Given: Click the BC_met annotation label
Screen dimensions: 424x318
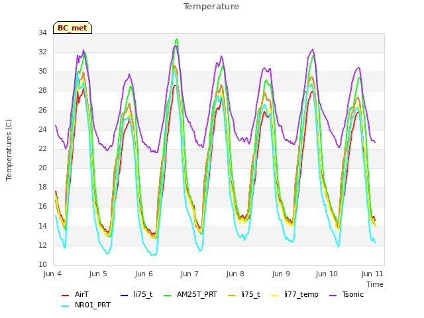Looking at the screenshot, I should tap(72, 28).
